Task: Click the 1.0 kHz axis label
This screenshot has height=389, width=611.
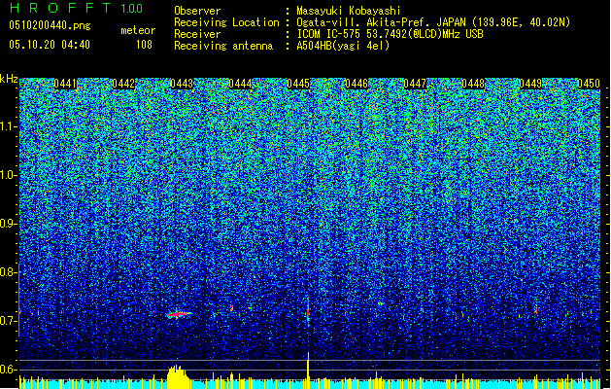Action: click(8, 175)
